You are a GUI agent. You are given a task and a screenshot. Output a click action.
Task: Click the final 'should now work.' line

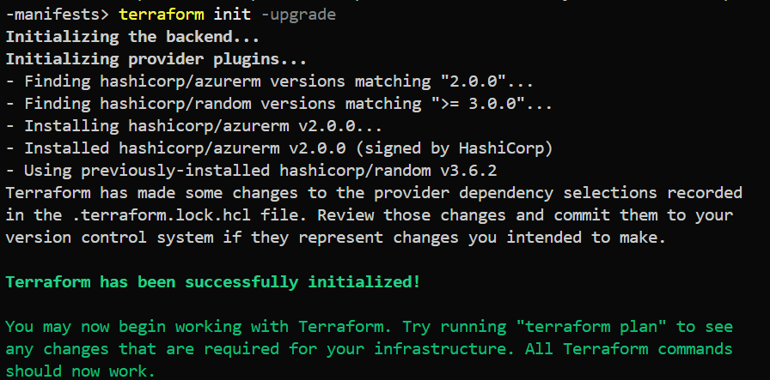(x=81, y=371)
